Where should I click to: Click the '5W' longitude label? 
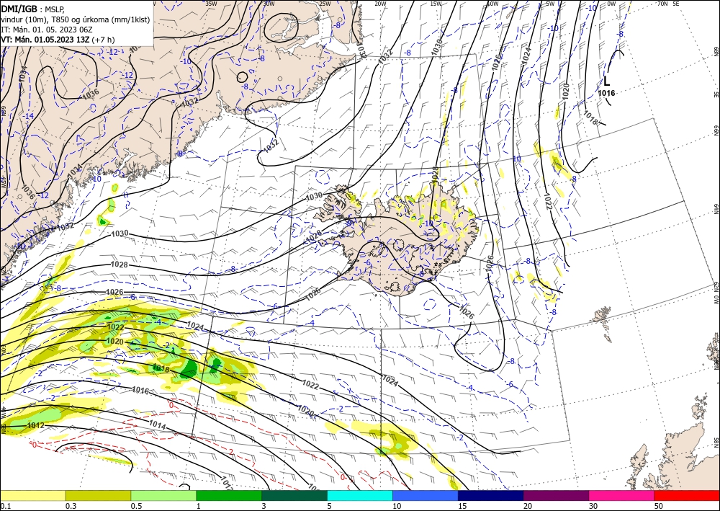[551, 3]
